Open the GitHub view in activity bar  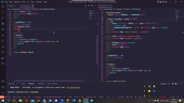(x=3, y=23)
